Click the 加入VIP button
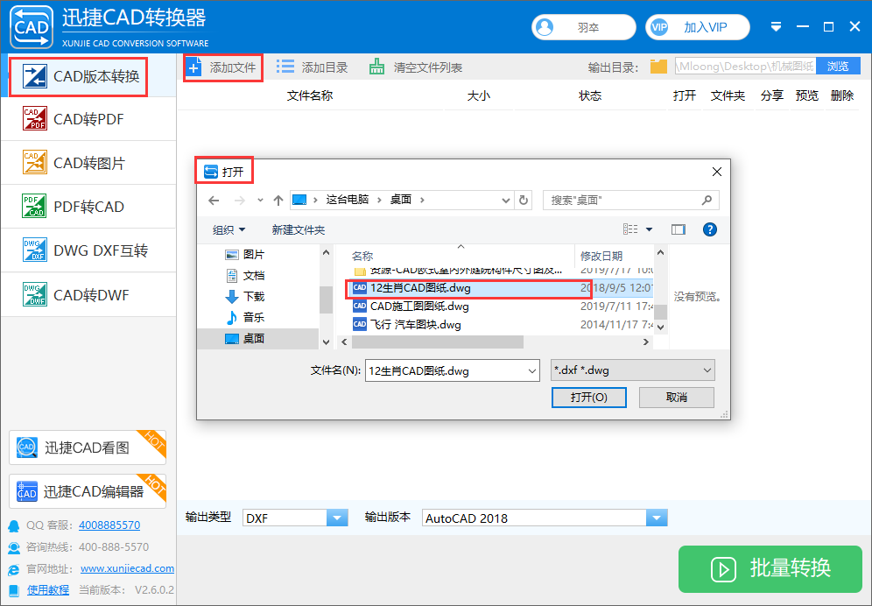The height and width of the screenshot is (606, 872). coord(698,27)
